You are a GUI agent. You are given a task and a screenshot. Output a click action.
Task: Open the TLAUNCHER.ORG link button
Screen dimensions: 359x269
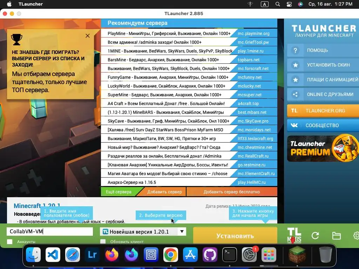pos(323,111)
